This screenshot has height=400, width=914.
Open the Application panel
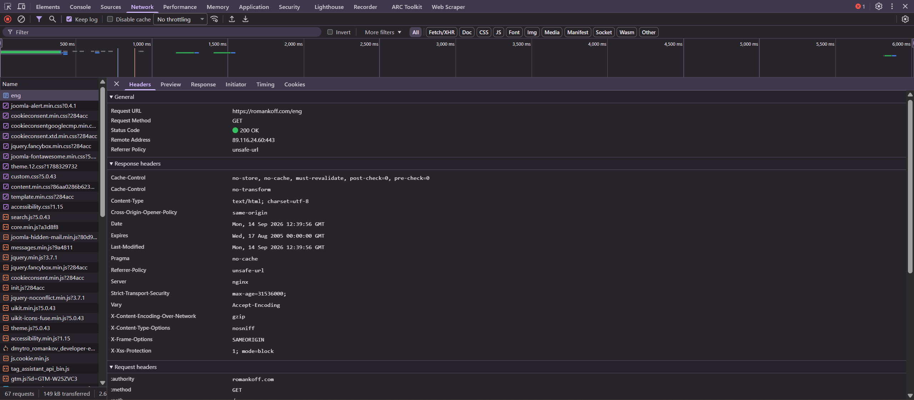click(x=254, y=7)
